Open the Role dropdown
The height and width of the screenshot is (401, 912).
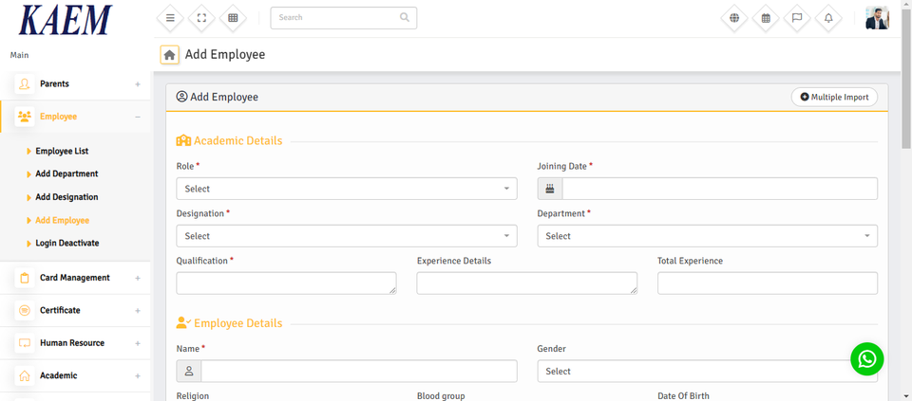click(x=347, y=189)
